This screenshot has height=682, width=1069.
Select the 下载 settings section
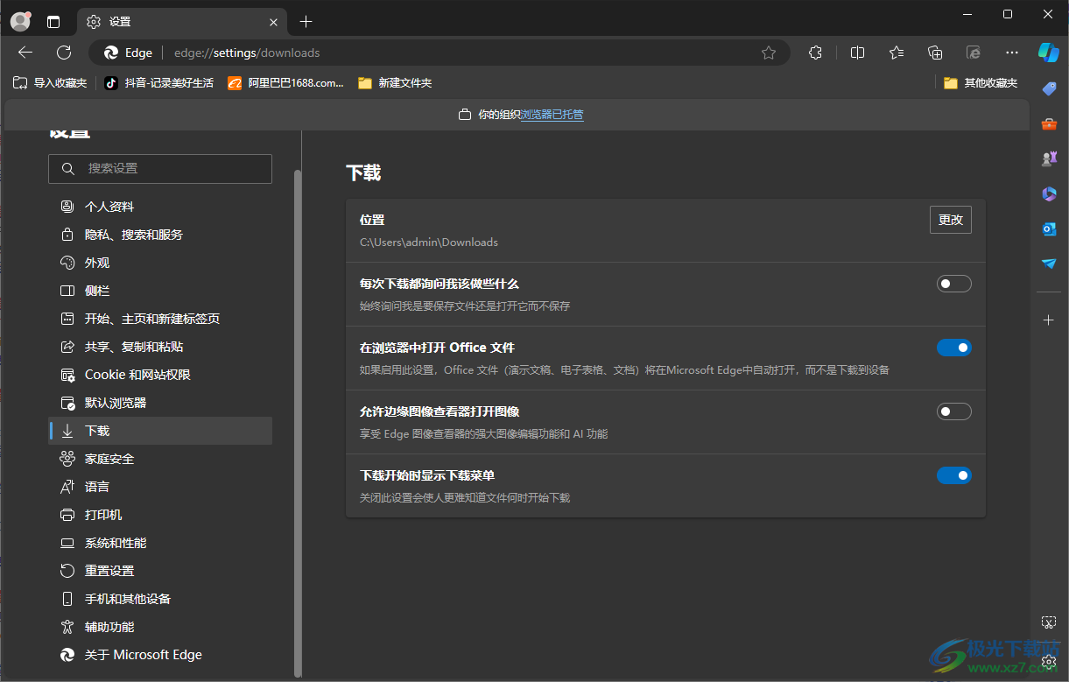pyautogui.click(x=160, y=431)
